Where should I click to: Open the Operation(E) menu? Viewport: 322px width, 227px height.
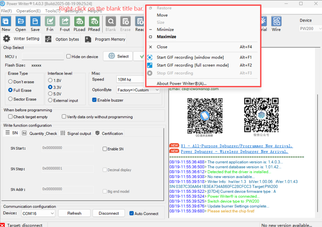pyautogui.click(x=28, y=11)
